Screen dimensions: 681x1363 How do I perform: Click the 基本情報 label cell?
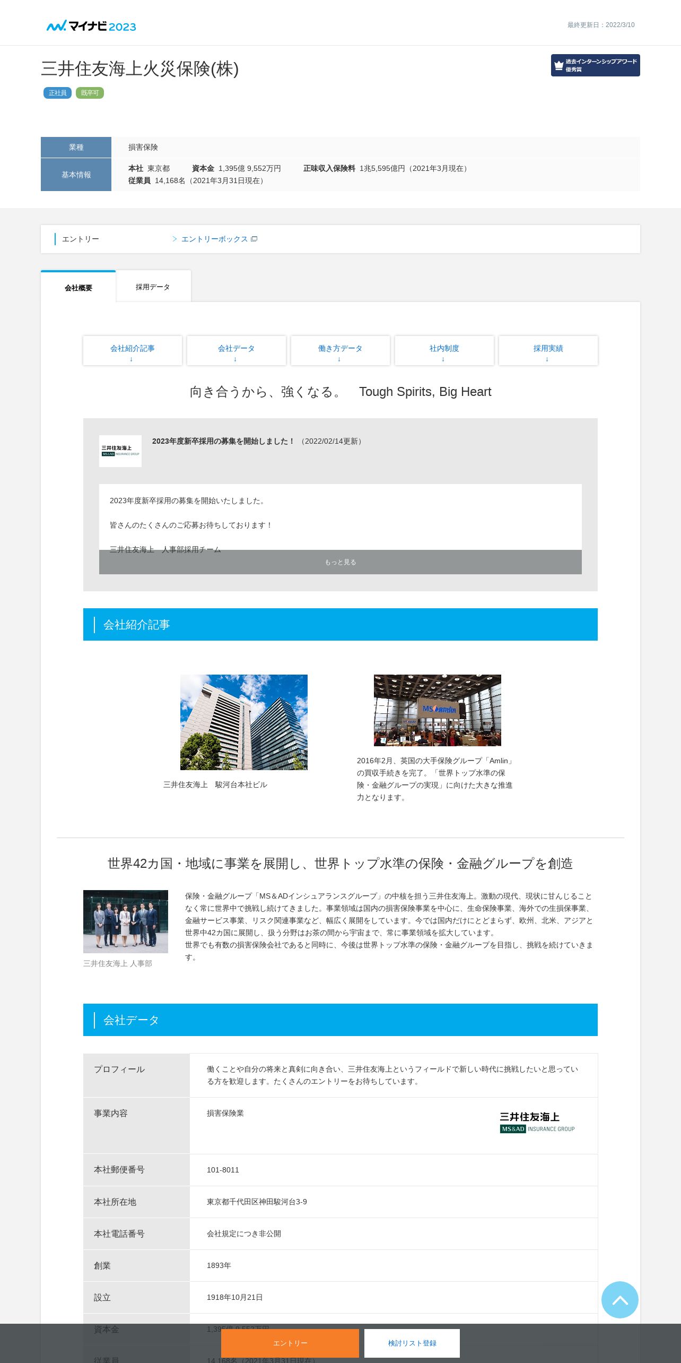(x=76, y=175)
